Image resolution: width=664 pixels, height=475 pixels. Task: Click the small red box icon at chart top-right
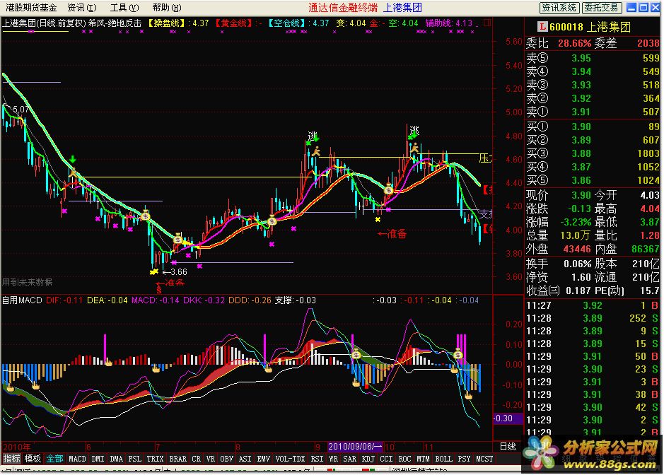pos(487,23)
